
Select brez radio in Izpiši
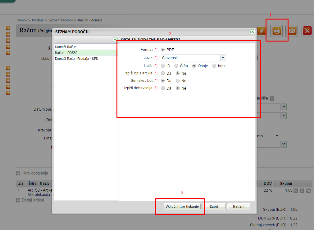click(214, 66)
